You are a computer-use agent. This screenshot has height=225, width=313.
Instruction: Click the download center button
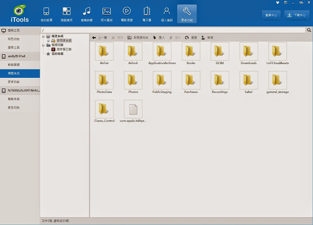[x=297, y=15]
